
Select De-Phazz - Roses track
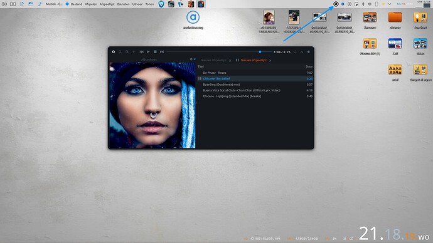(255, 73)
